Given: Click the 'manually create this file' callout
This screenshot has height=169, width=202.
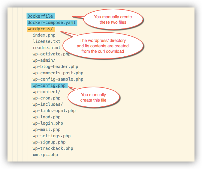Looking at the screenshot, I should (94, 97).
